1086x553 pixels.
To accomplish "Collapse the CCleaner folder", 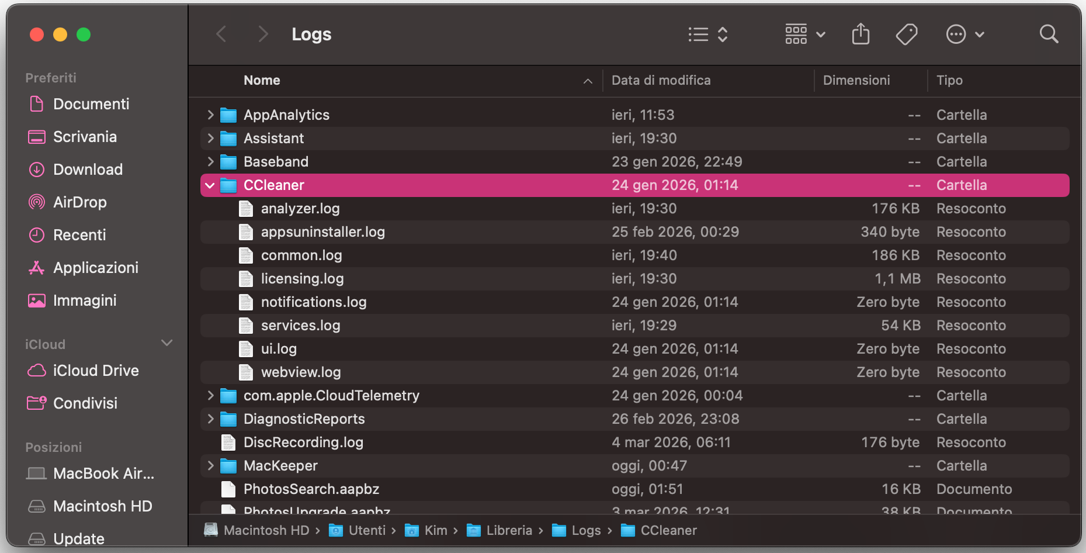I will [x=210, y=185].
